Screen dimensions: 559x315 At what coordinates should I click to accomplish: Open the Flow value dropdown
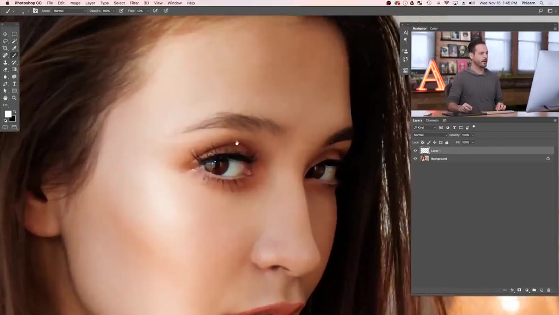148,11
